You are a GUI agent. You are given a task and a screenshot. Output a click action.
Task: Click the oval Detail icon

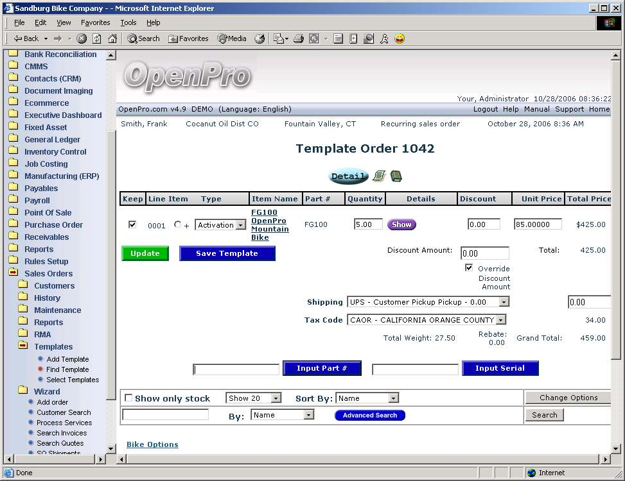click(348, 176)
